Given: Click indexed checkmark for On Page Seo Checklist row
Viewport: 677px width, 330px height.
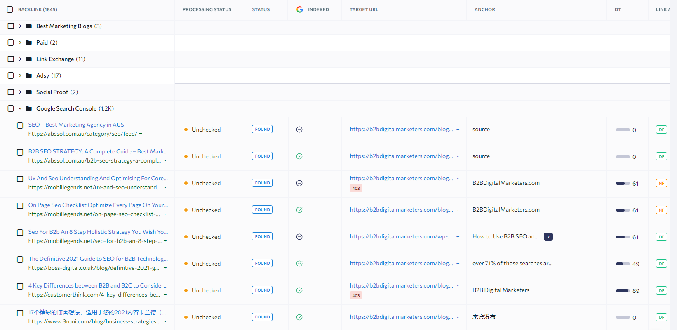Looking at the screenshot, I should point(299,210).
